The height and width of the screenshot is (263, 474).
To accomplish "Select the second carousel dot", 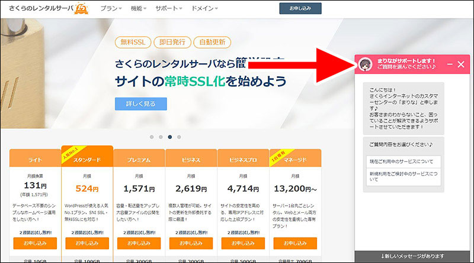I will pos(161,137).
